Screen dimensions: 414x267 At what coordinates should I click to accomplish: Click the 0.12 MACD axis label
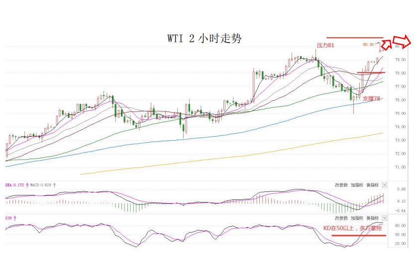[402, 201]
